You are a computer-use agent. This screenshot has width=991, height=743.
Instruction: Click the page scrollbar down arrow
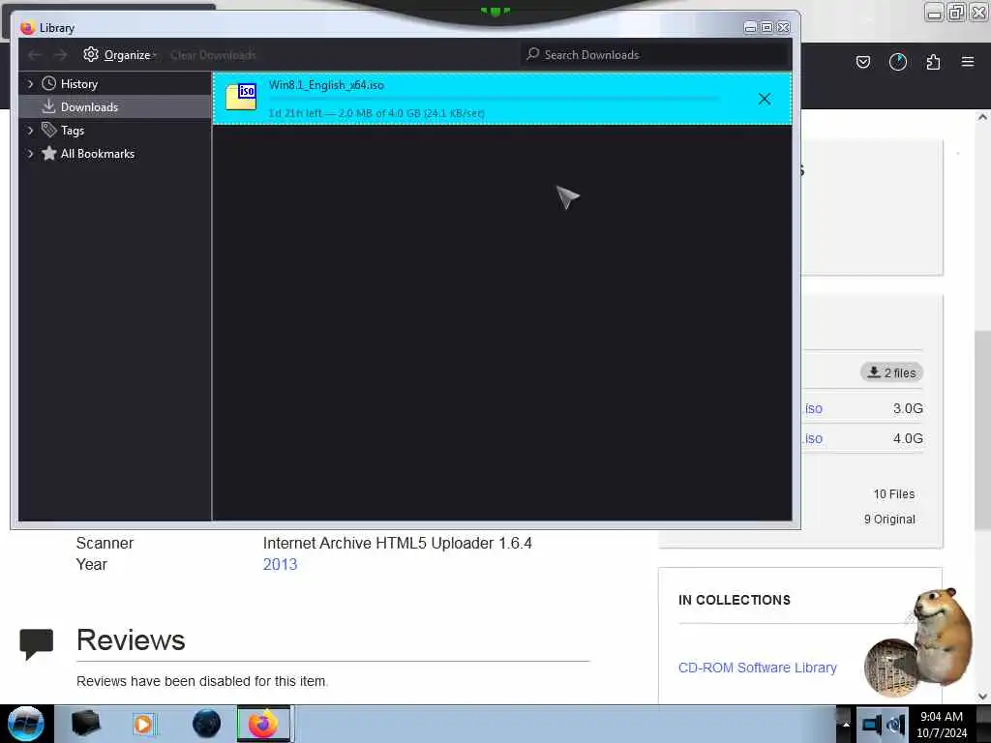pos(982,697)
